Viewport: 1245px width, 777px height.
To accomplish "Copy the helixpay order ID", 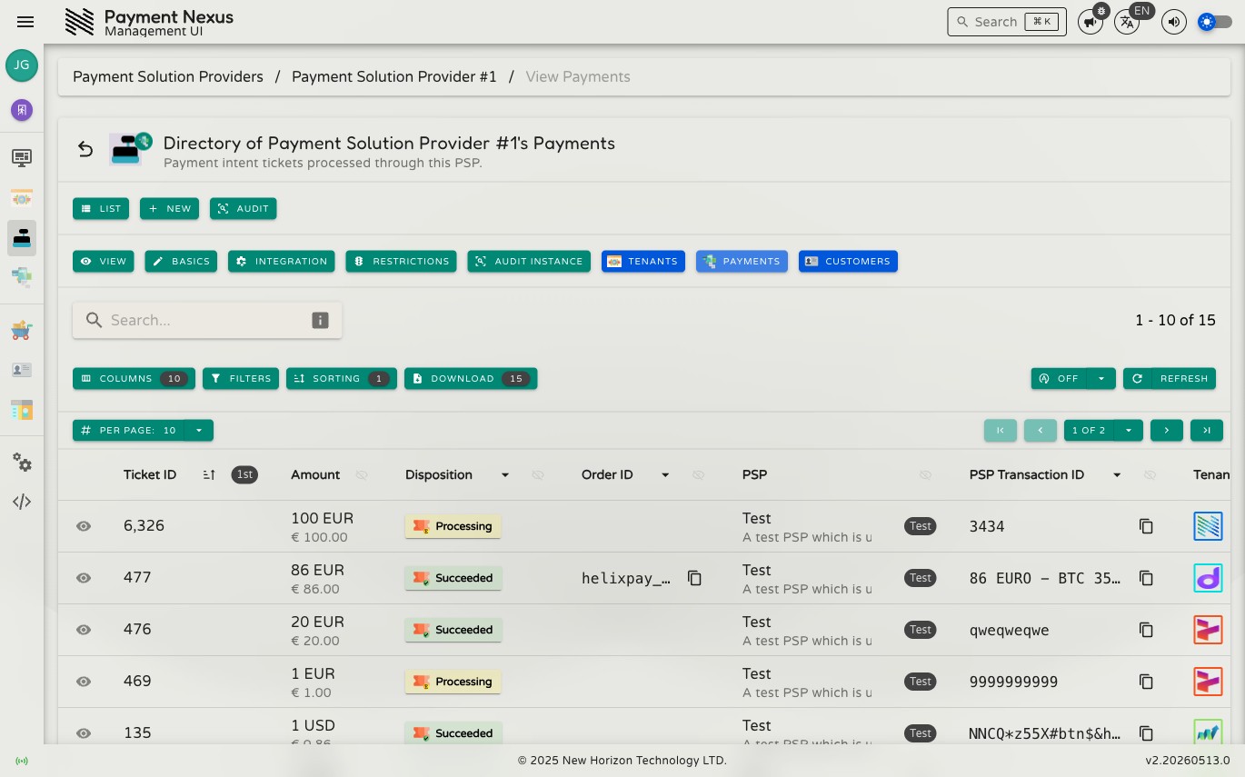I will (x=694, y=578).
